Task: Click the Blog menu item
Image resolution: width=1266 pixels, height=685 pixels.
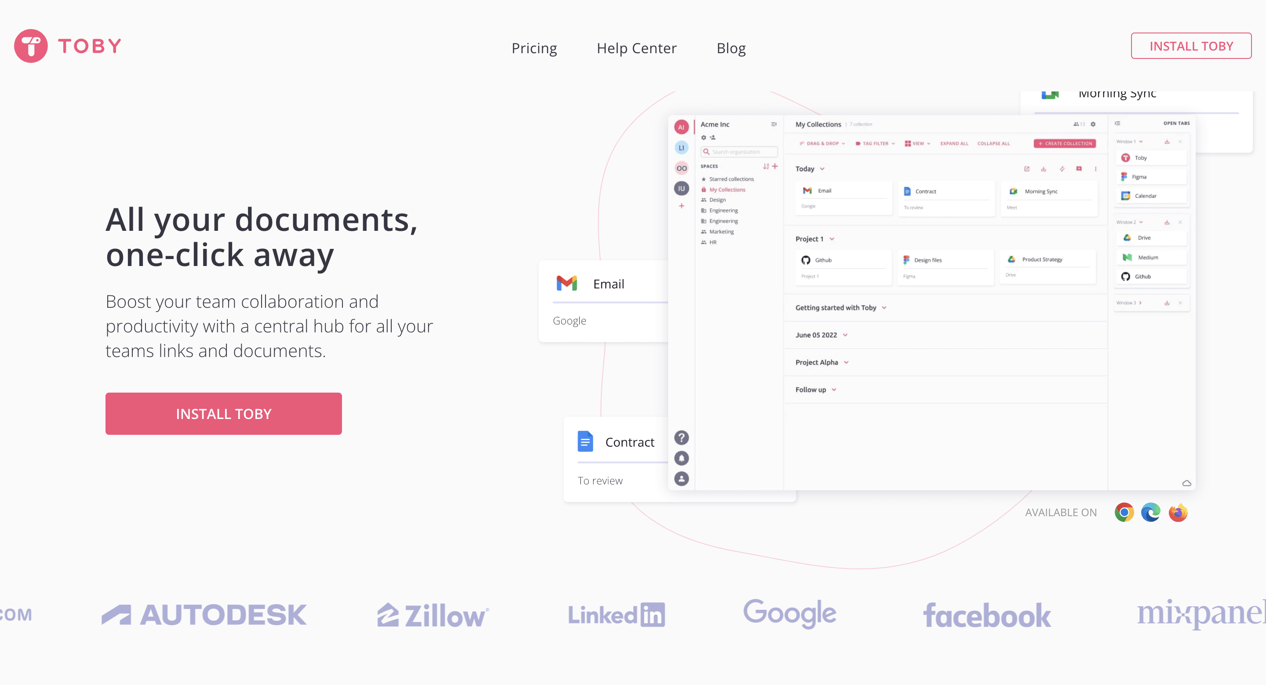Action: [731, 47]
